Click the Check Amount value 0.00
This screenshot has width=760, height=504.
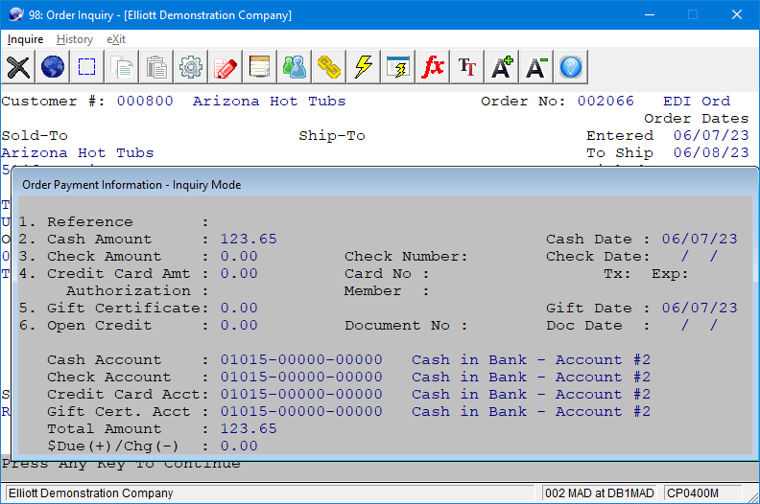pyautogui.click(x=239, y=256)
